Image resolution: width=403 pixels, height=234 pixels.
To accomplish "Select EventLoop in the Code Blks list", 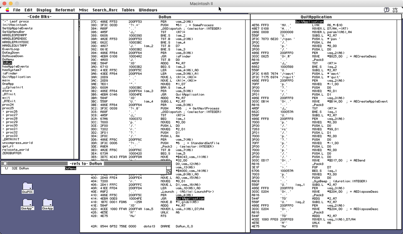I will tap(11, 49).
